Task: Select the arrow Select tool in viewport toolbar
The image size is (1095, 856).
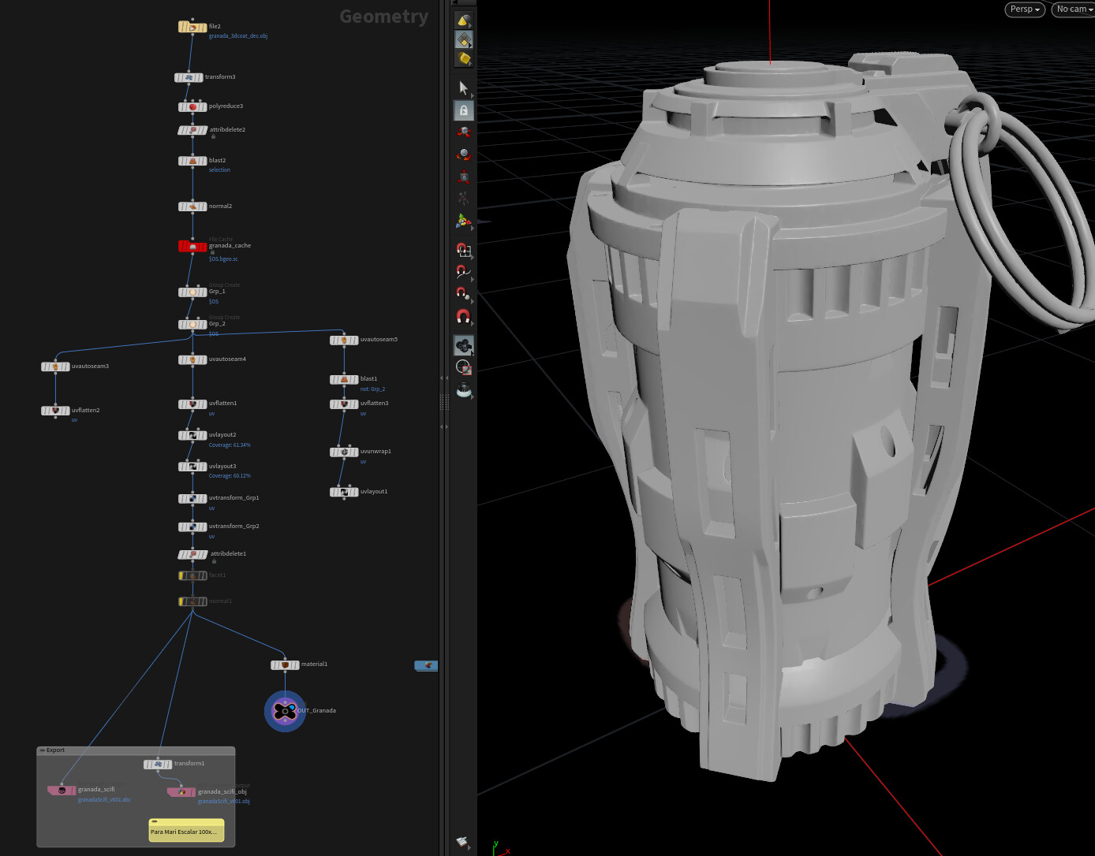Action: click(464, 87)
